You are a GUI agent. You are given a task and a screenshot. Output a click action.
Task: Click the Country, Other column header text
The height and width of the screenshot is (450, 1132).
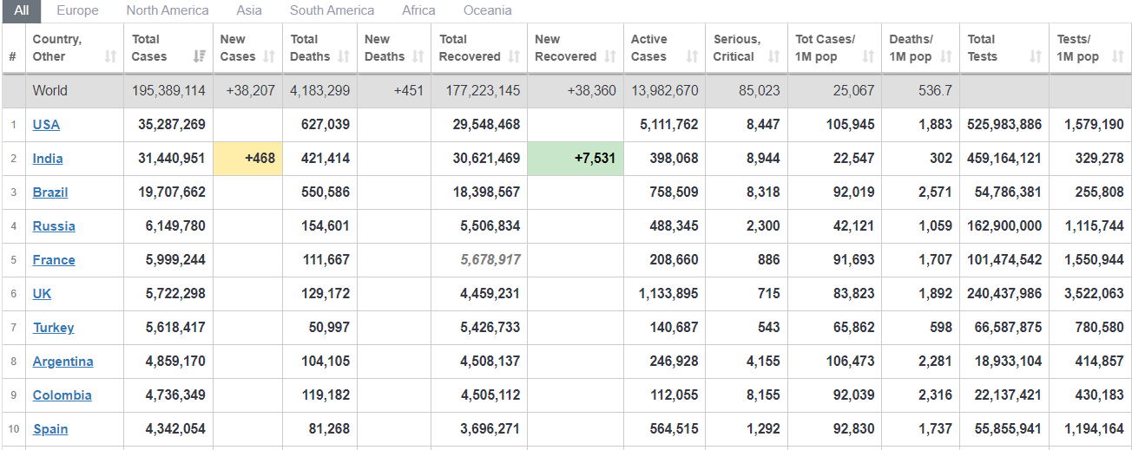[x=57, y=48]
